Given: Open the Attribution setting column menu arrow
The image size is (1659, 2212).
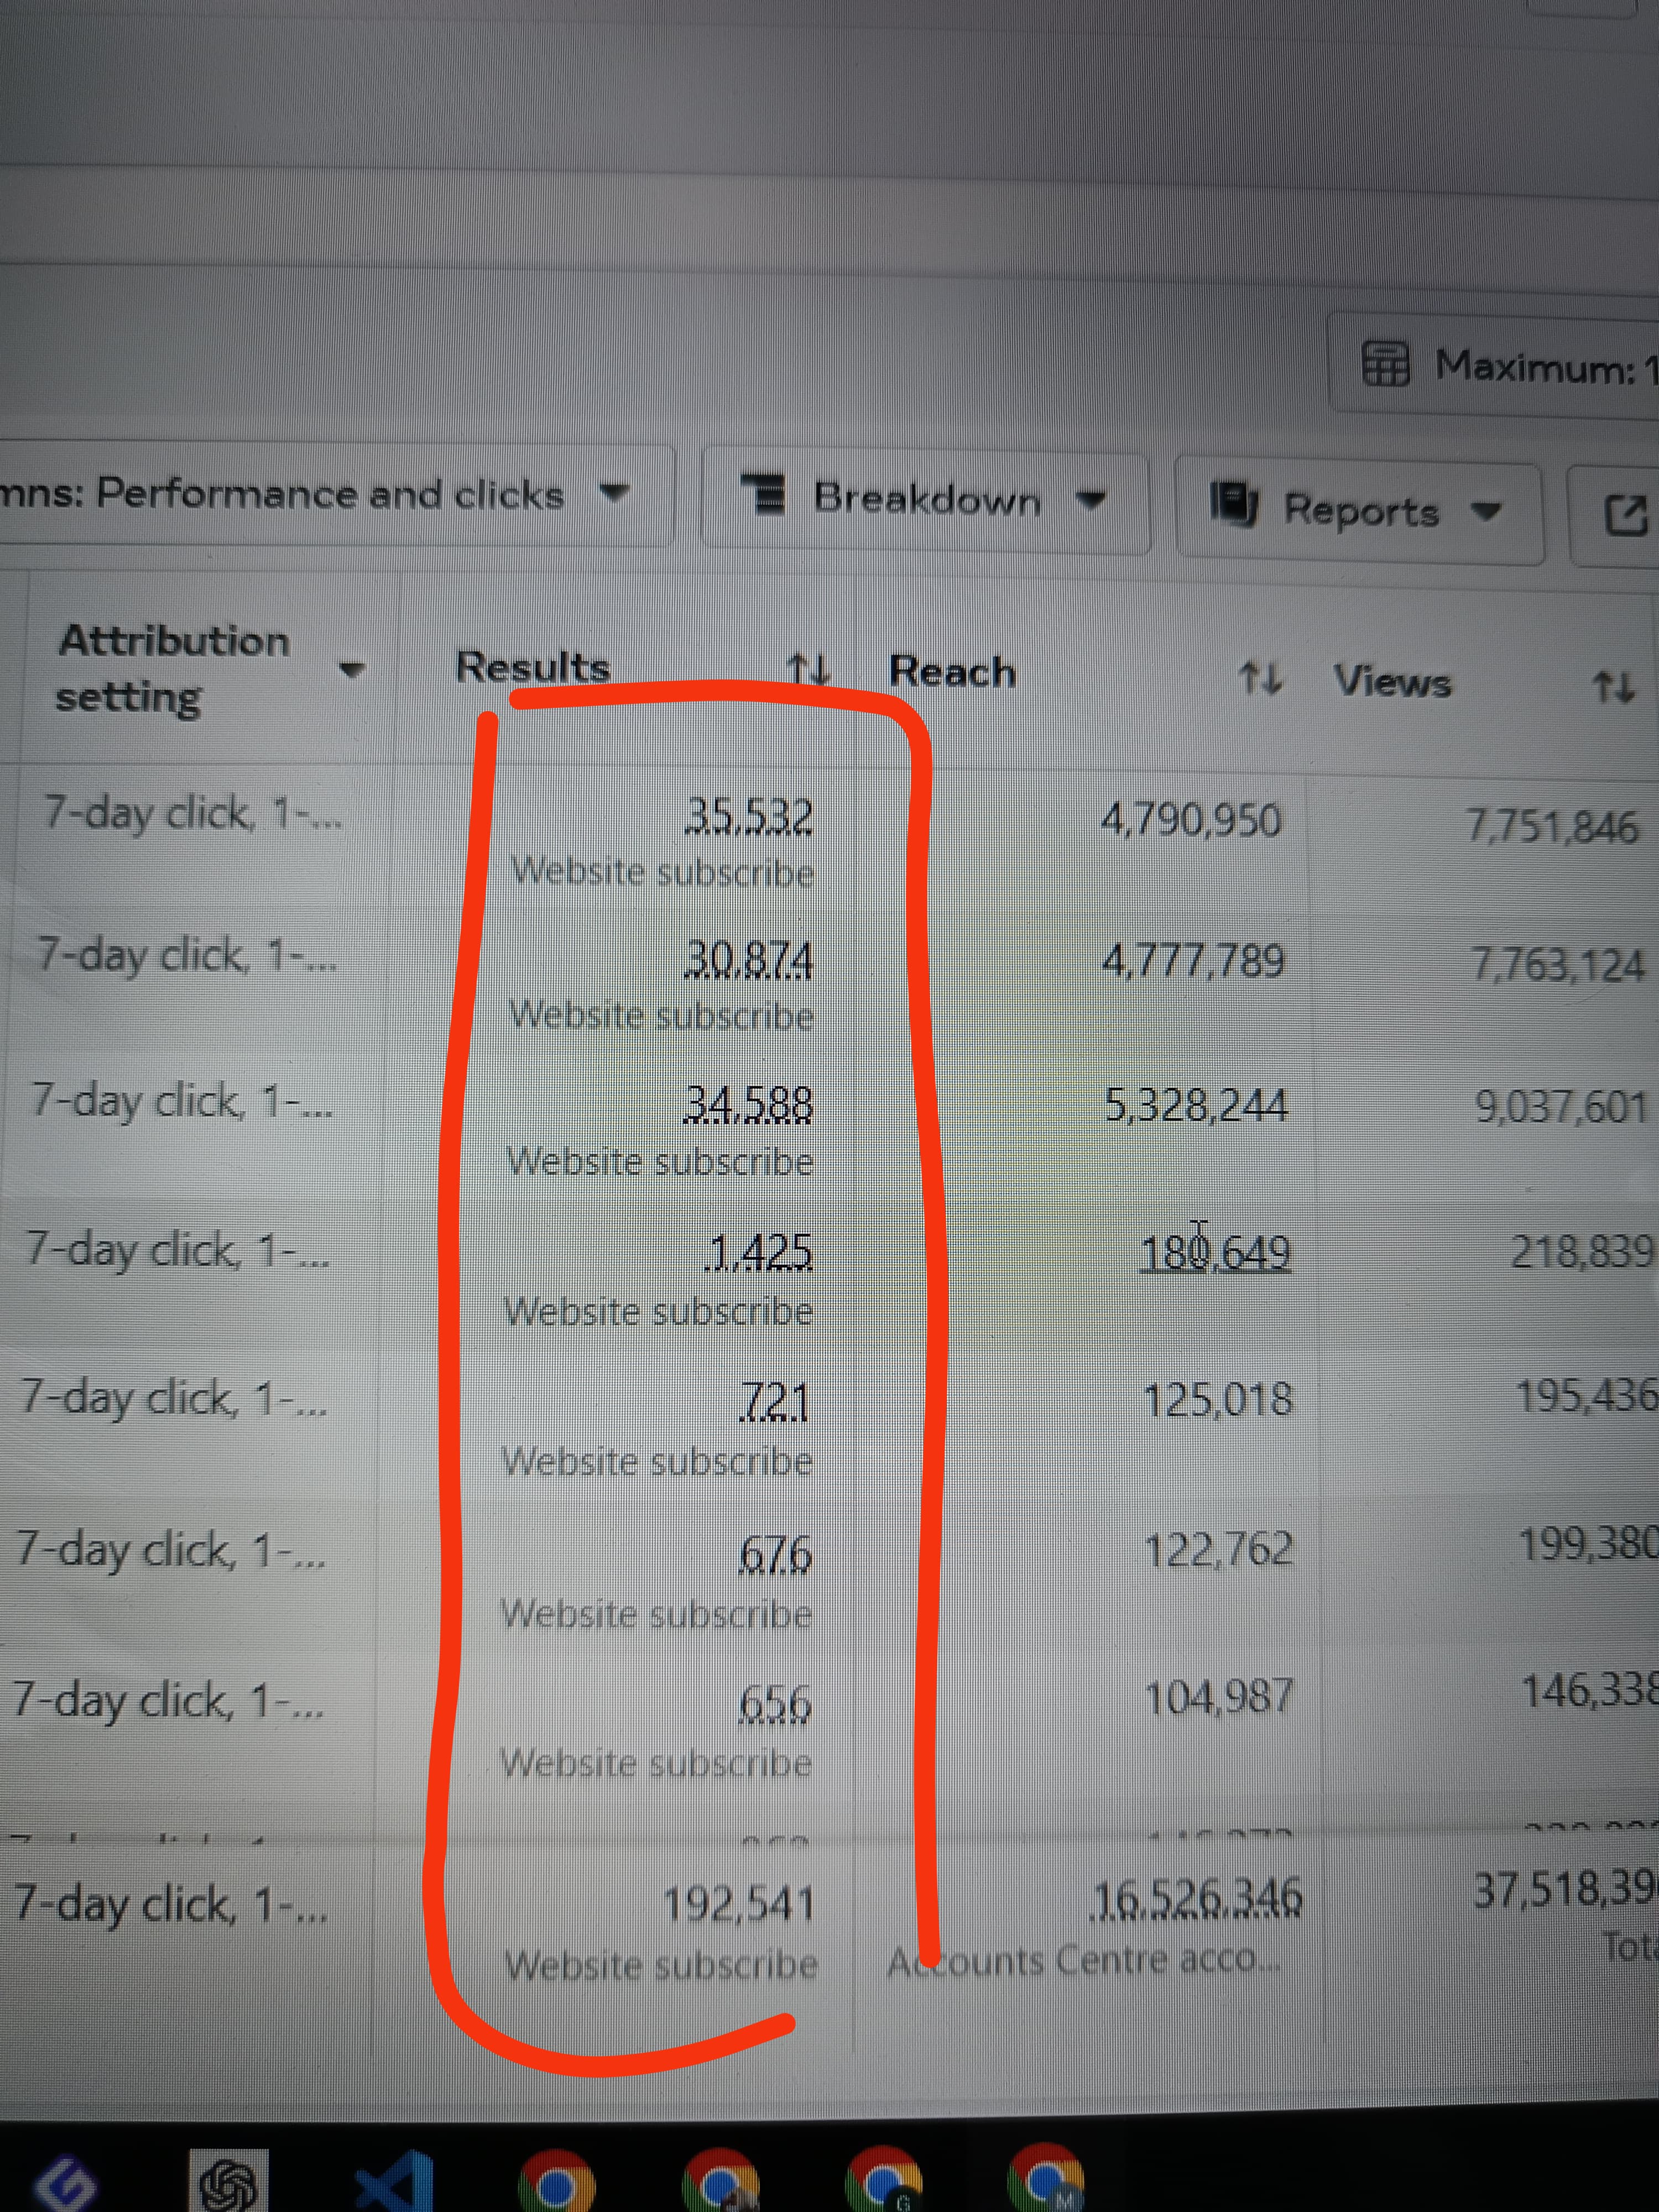Looking at the screenshot, I should [351, 669].
